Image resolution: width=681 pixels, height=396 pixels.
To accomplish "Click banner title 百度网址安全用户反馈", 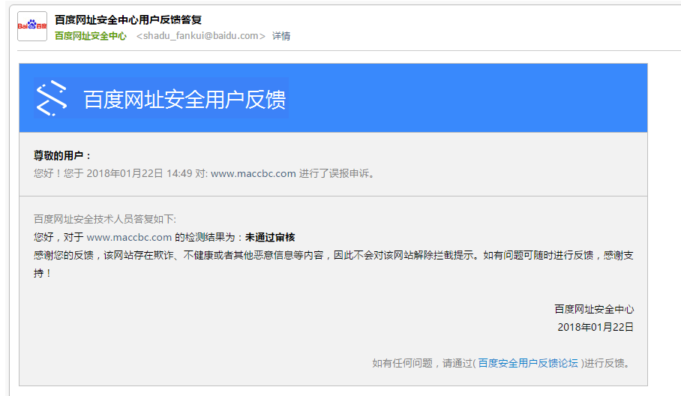I will (184, 100).
